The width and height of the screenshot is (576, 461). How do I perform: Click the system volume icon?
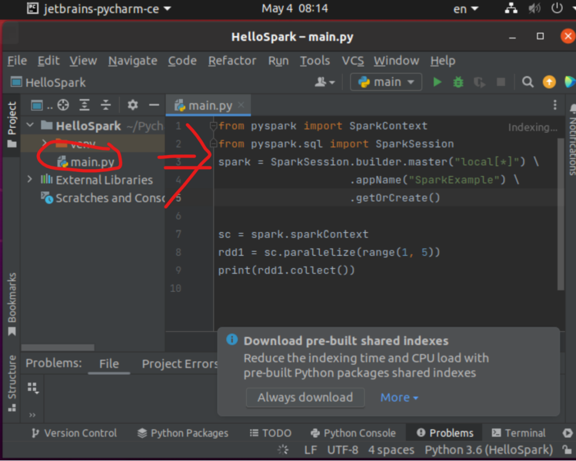[x=534, y=8]
